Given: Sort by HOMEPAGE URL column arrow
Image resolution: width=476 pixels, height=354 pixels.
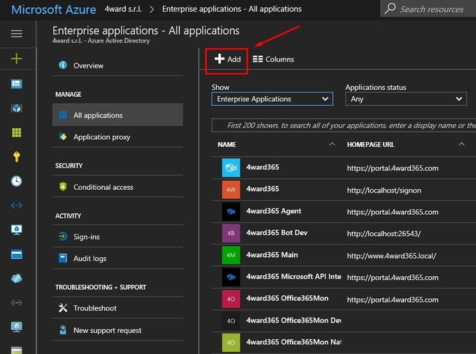Looking at the screenshot, I should click(x=461, y=144).
